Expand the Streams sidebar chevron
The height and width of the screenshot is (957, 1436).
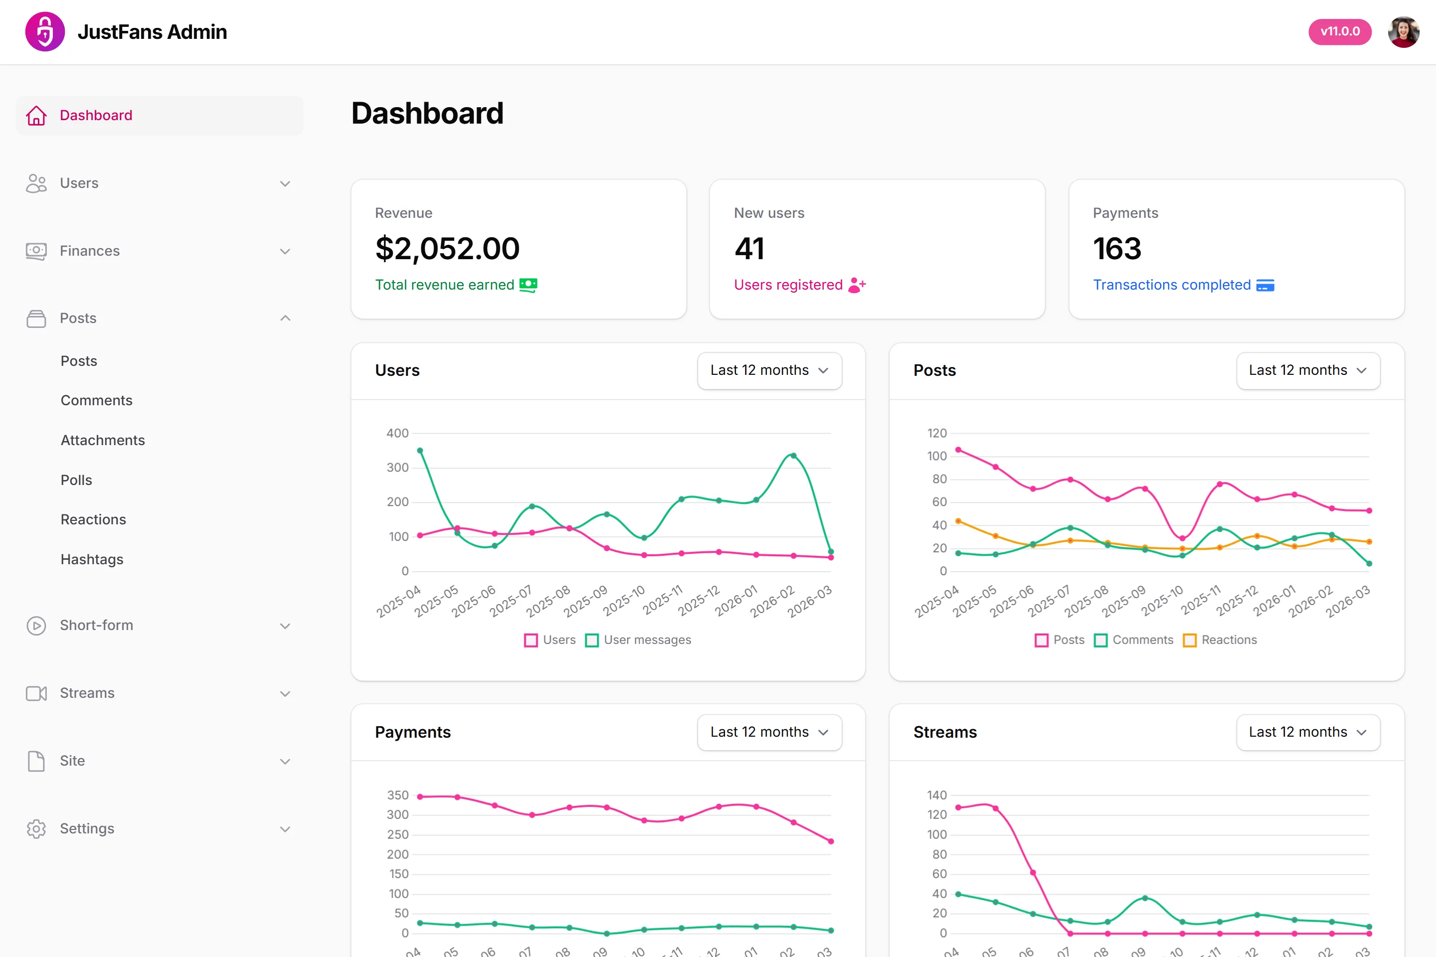(285, 693)
